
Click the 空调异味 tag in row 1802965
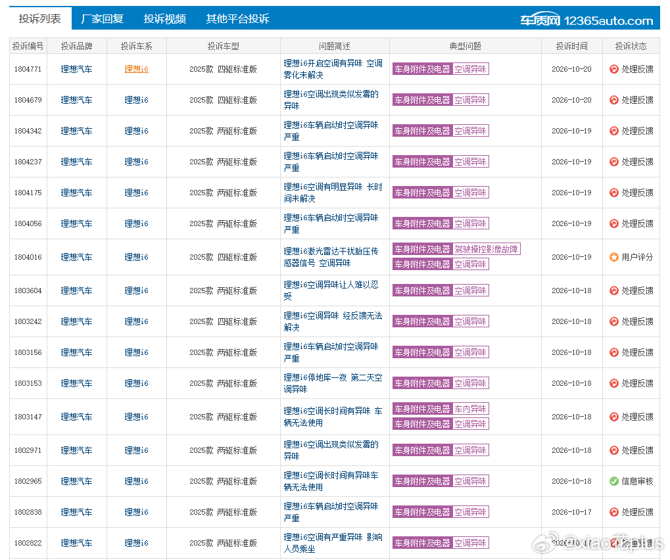(471, 481)
